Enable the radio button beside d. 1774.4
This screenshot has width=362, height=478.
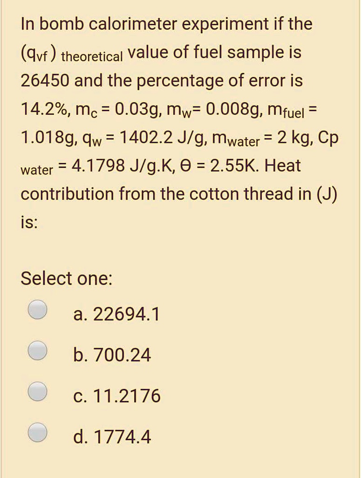pyautogui.click(x=37, y=432)
